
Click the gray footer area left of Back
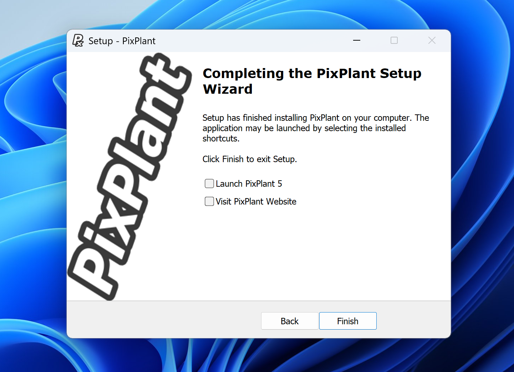tap(161, 320)
